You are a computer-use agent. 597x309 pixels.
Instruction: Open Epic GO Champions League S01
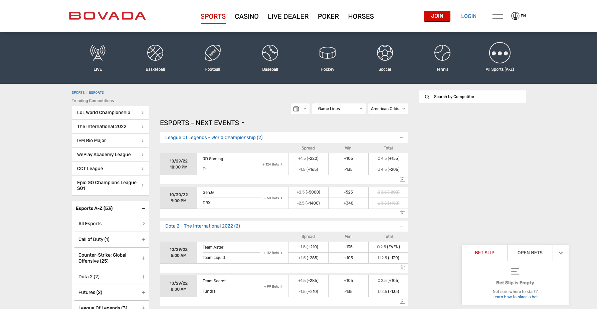[111, 186]
